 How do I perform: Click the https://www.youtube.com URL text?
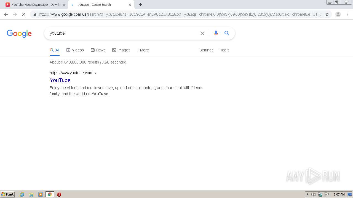71,73
